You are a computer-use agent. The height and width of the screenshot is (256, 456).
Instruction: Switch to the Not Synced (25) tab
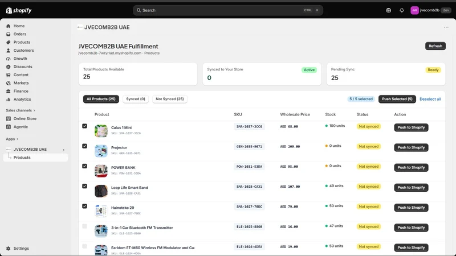[170, 99]
